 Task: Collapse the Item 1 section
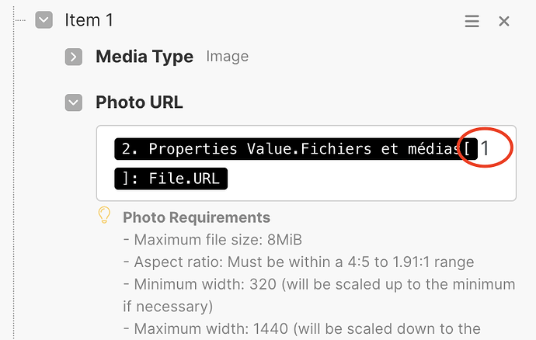[44, 20]
